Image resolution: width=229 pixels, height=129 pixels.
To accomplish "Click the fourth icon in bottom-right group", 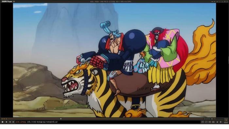I will 213,122.
